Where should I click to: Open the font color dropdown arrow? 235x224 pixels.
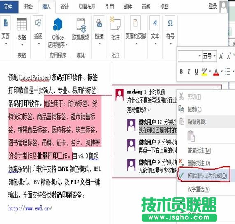(221, 72)
